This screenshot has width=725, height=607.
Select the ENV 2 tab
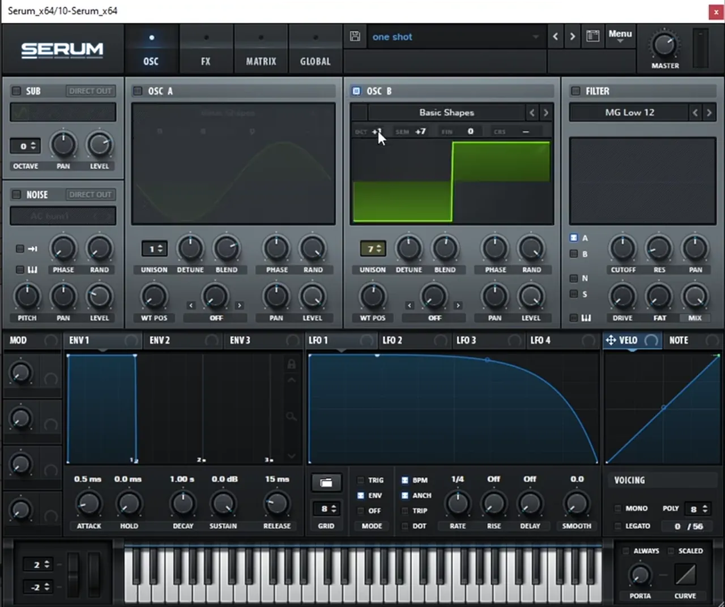tap(183, 340)
